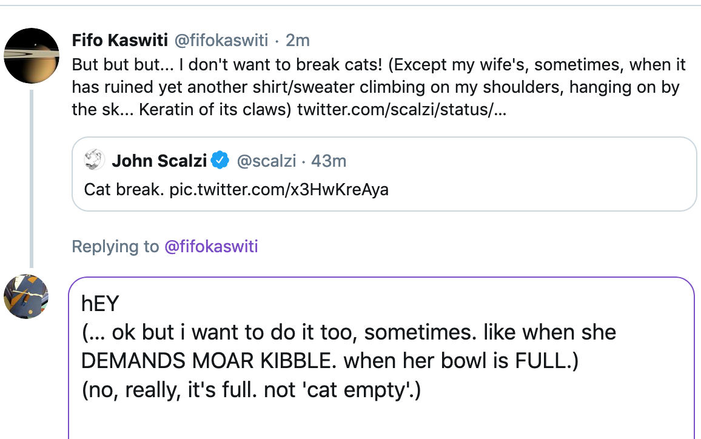This screenshot has width=701, height=439.
Task: Click the Replying to label text
Action: [115, 246]
